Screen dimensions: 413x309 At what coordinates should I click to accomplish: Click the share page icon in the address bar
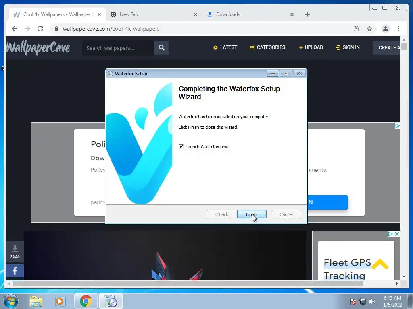357,29
